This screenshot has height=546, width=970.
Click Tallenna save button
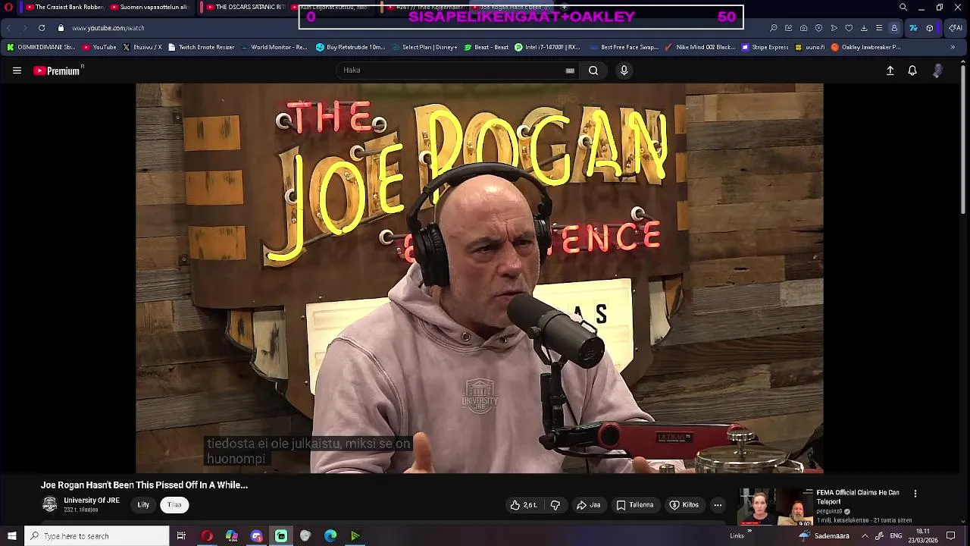pyautogui.click(x=634, y=505)
